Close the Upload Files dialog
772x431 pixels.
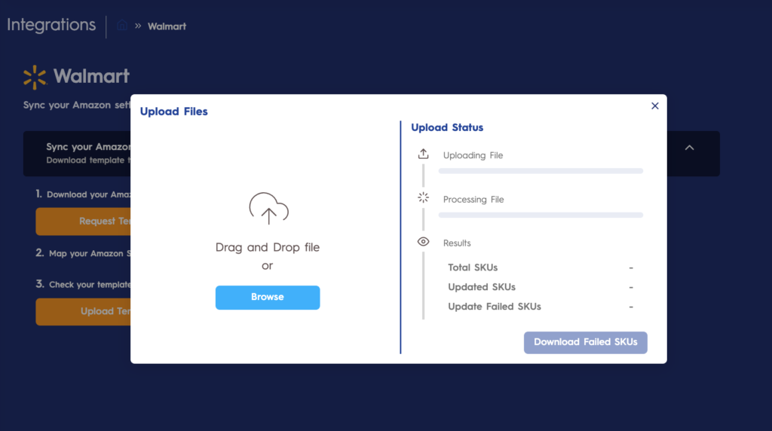[655, 105]
